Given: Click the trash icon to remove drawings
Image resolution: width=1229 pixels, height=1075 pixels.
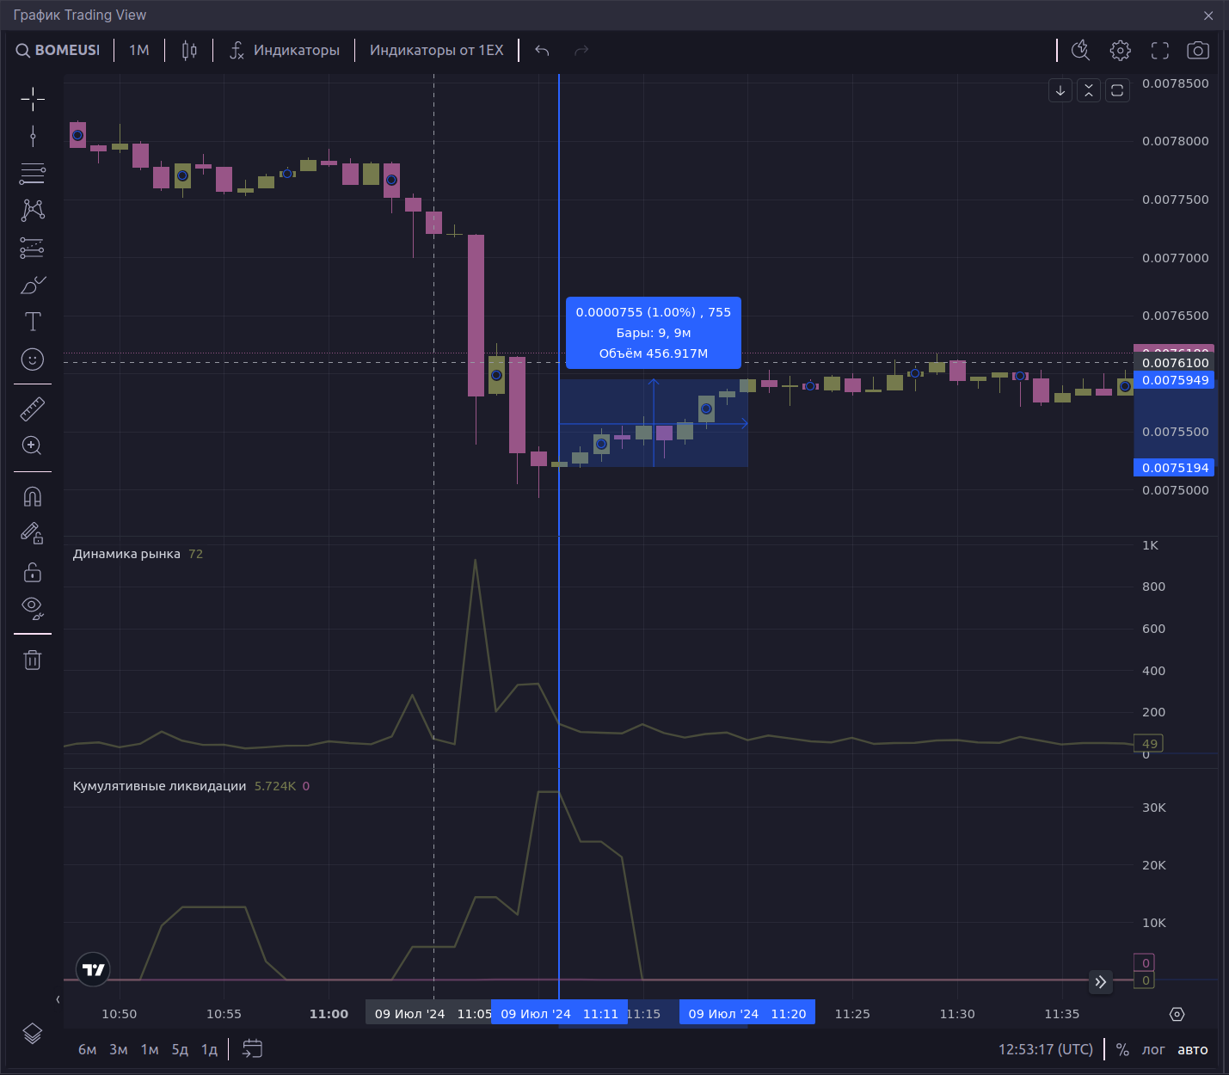Looking at the screenshot, I should tap(33, 660).
